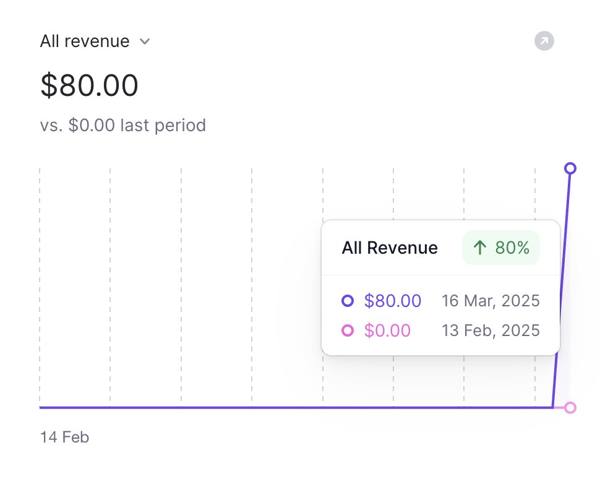This screenshot has height=479, width=600.
Task: Open the All revenue dropdown chevron
Action: (145, 41)
